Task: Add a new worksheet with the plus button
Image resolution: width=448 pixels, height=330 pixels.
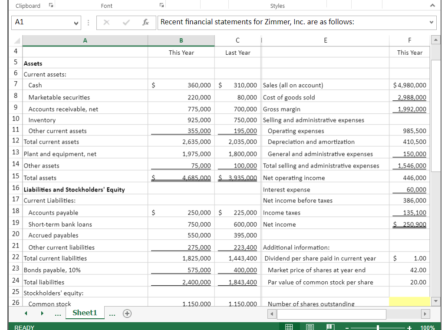Action: pos(127,313)
